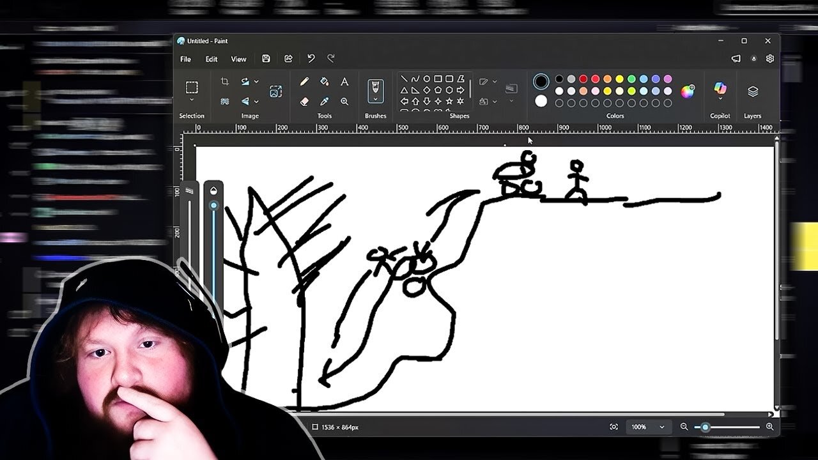Image resolution: width=818 pixels, height=460 pixels.
Task: Click the Redo arrow
Action: pyautogui.click(x=331, y=59)
